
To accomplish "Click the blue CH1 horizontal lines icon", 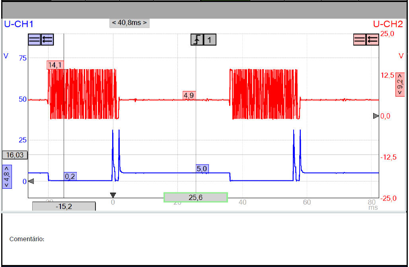I will (x=34, y=39).
